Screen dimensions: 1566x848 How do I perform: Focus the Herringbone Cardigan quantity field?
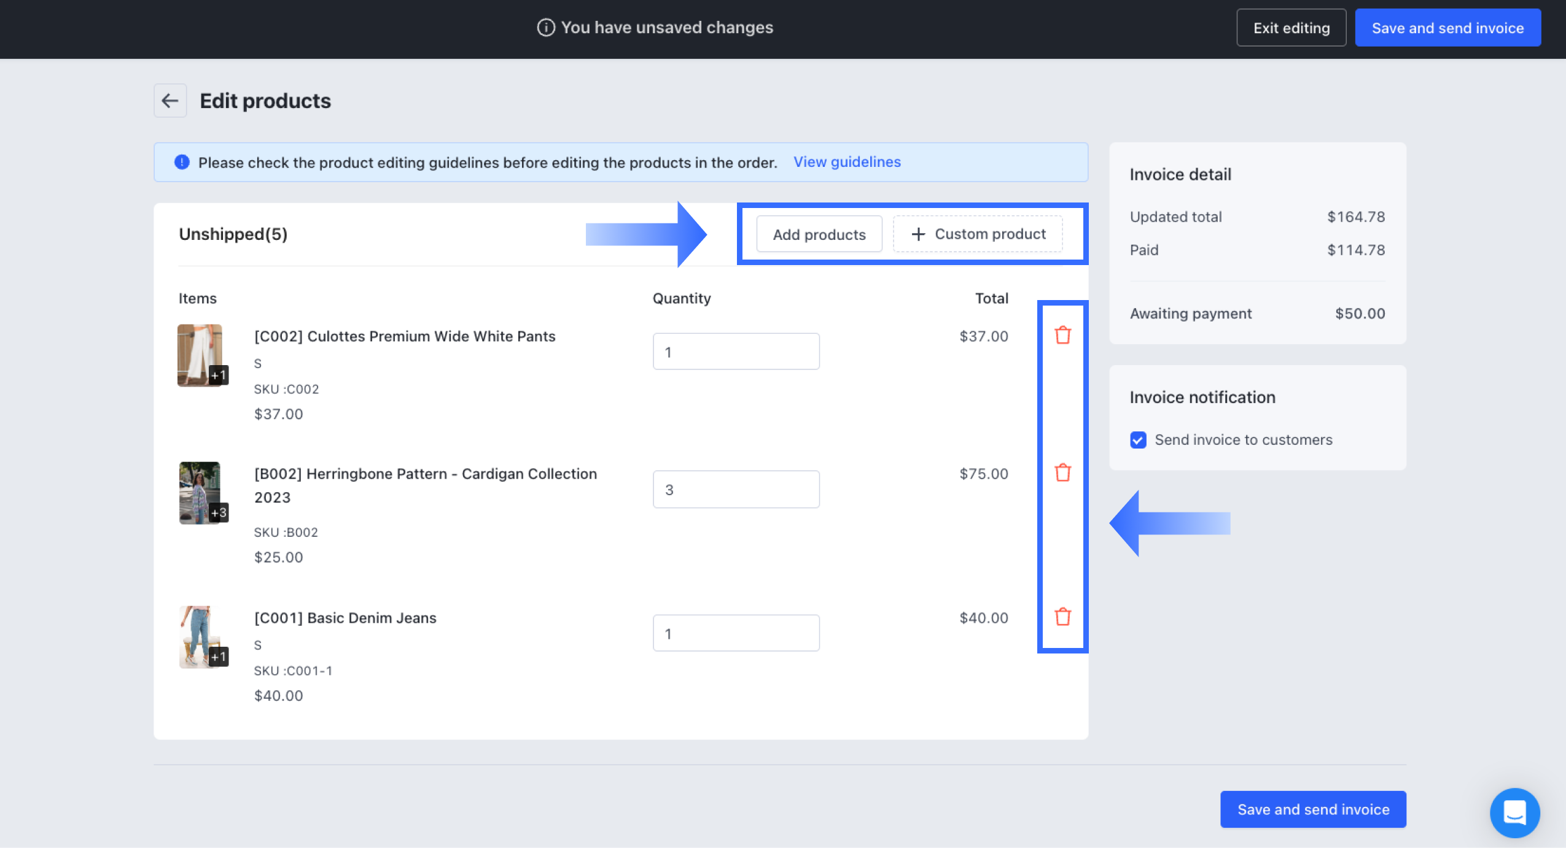click(736, 489)
